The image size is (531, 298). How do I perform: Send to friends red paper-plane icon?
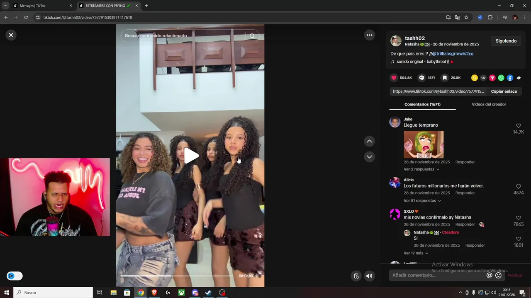pyautogui.click(x=492, y=78)
